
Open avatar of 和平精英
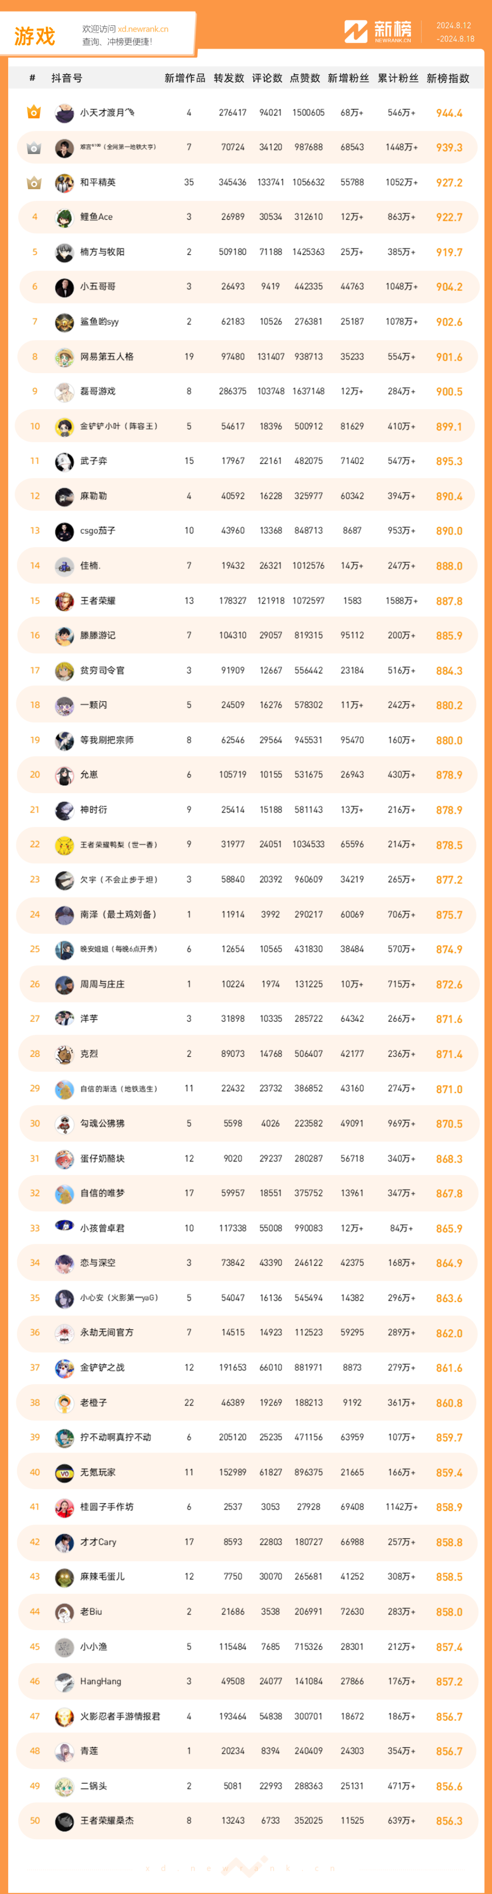(65, 182)
